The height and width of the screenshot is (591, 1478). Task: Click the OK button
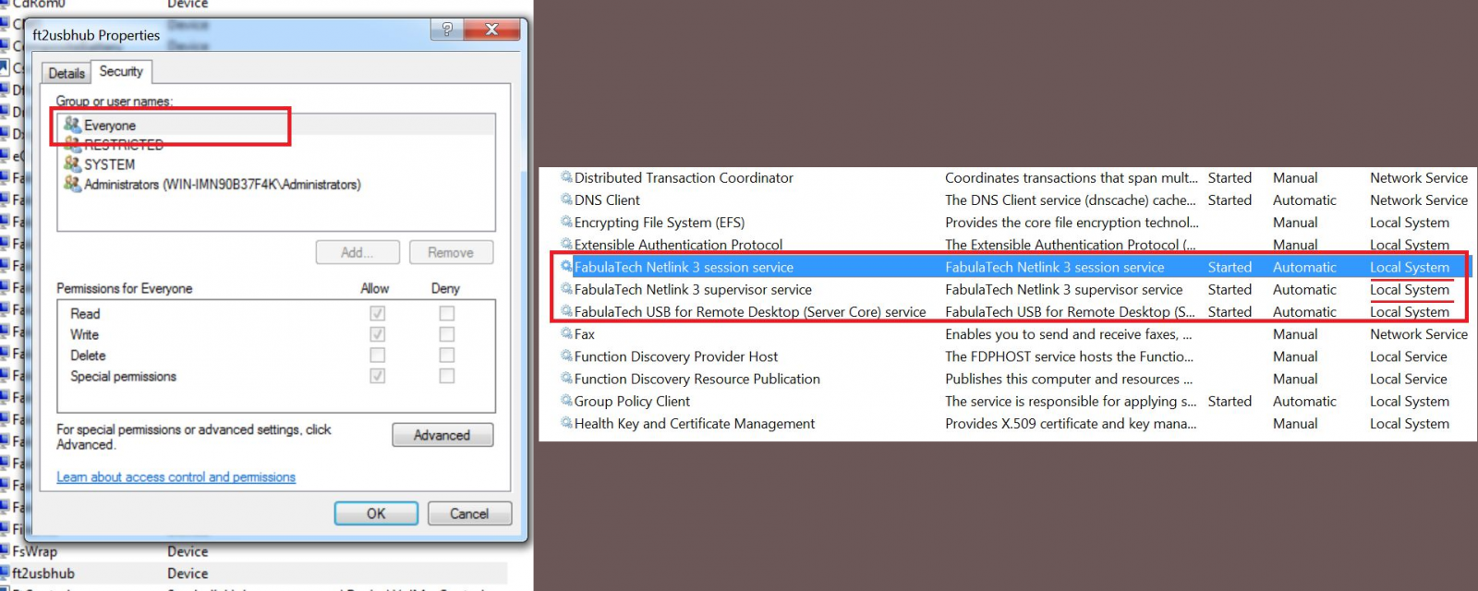pos(376,513)
